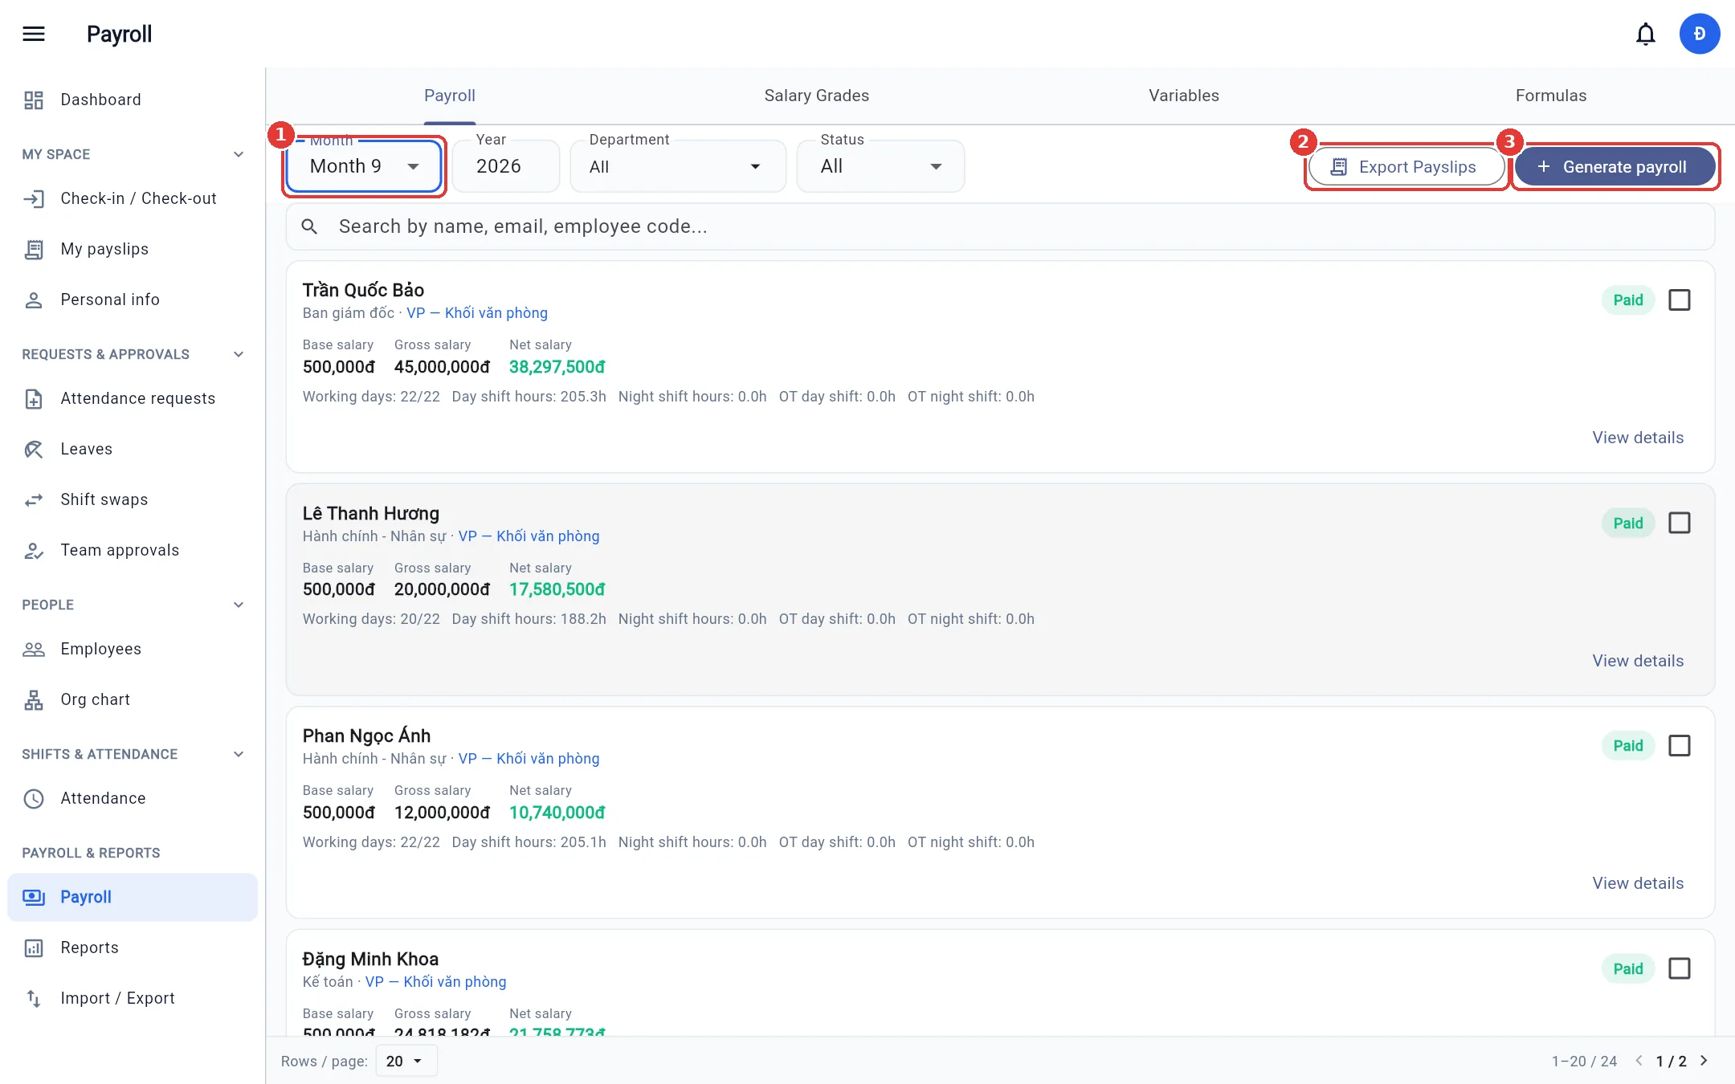
Task: Click the Employees people icon
Action: [34, 649]
